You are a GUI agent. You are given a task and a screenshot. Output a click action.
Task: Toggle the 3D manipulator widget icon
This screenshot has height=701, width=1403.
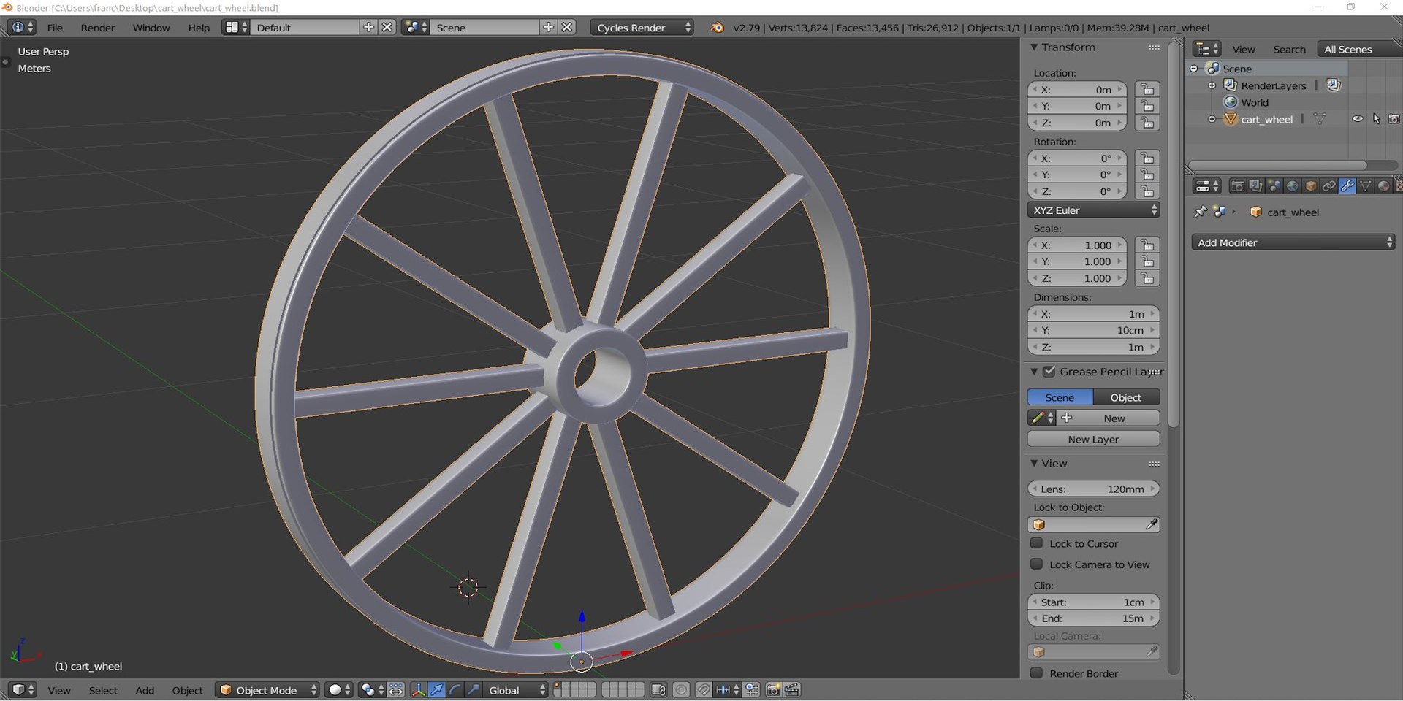click(x=418, y=690)
